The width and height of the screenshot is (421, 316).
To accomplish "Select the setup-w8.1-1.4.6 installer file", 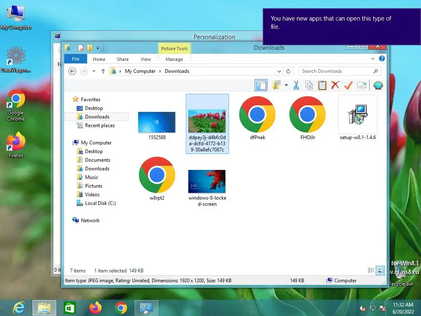I will click(358, 118).
